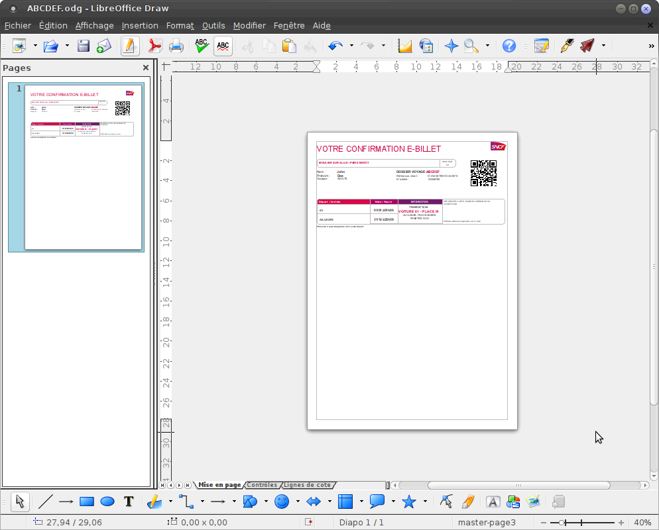This screenshot has height=530, width=659.
Task: Choose the Select arrow tool
Action: (20, 502)
